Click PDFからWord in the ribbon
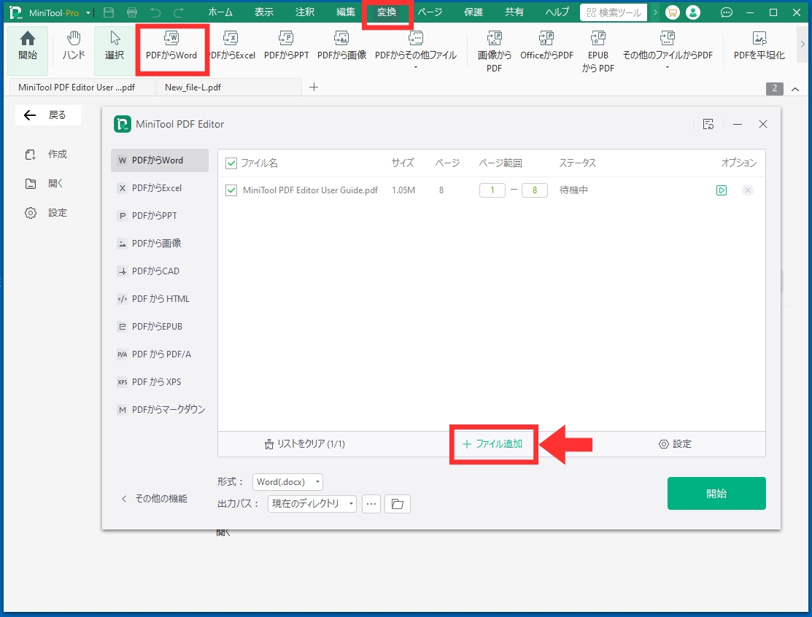Screen dimensions: 812x617 (x=171, y=45)
